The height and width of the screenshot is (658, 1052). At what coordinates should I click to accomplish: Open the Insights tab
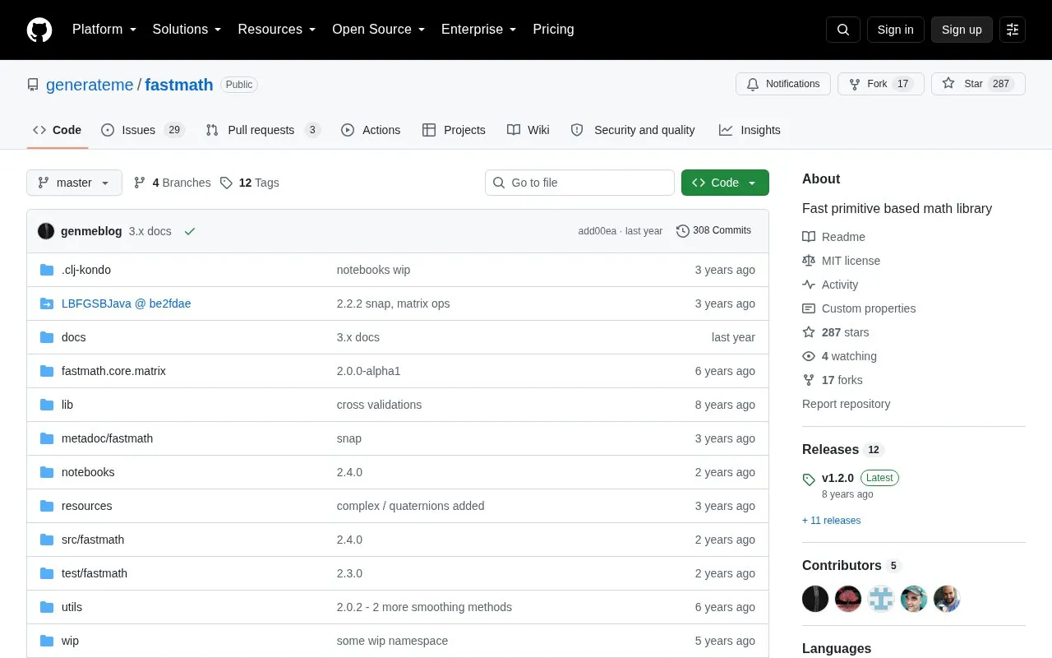pyautogui.click(x=750, y=130)
